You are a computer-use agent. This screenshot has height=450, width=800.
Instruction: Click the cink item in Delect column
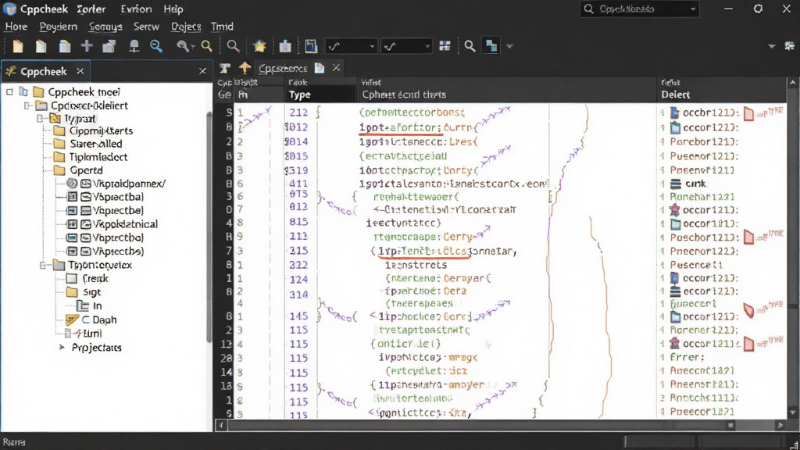tap(695, 184)
